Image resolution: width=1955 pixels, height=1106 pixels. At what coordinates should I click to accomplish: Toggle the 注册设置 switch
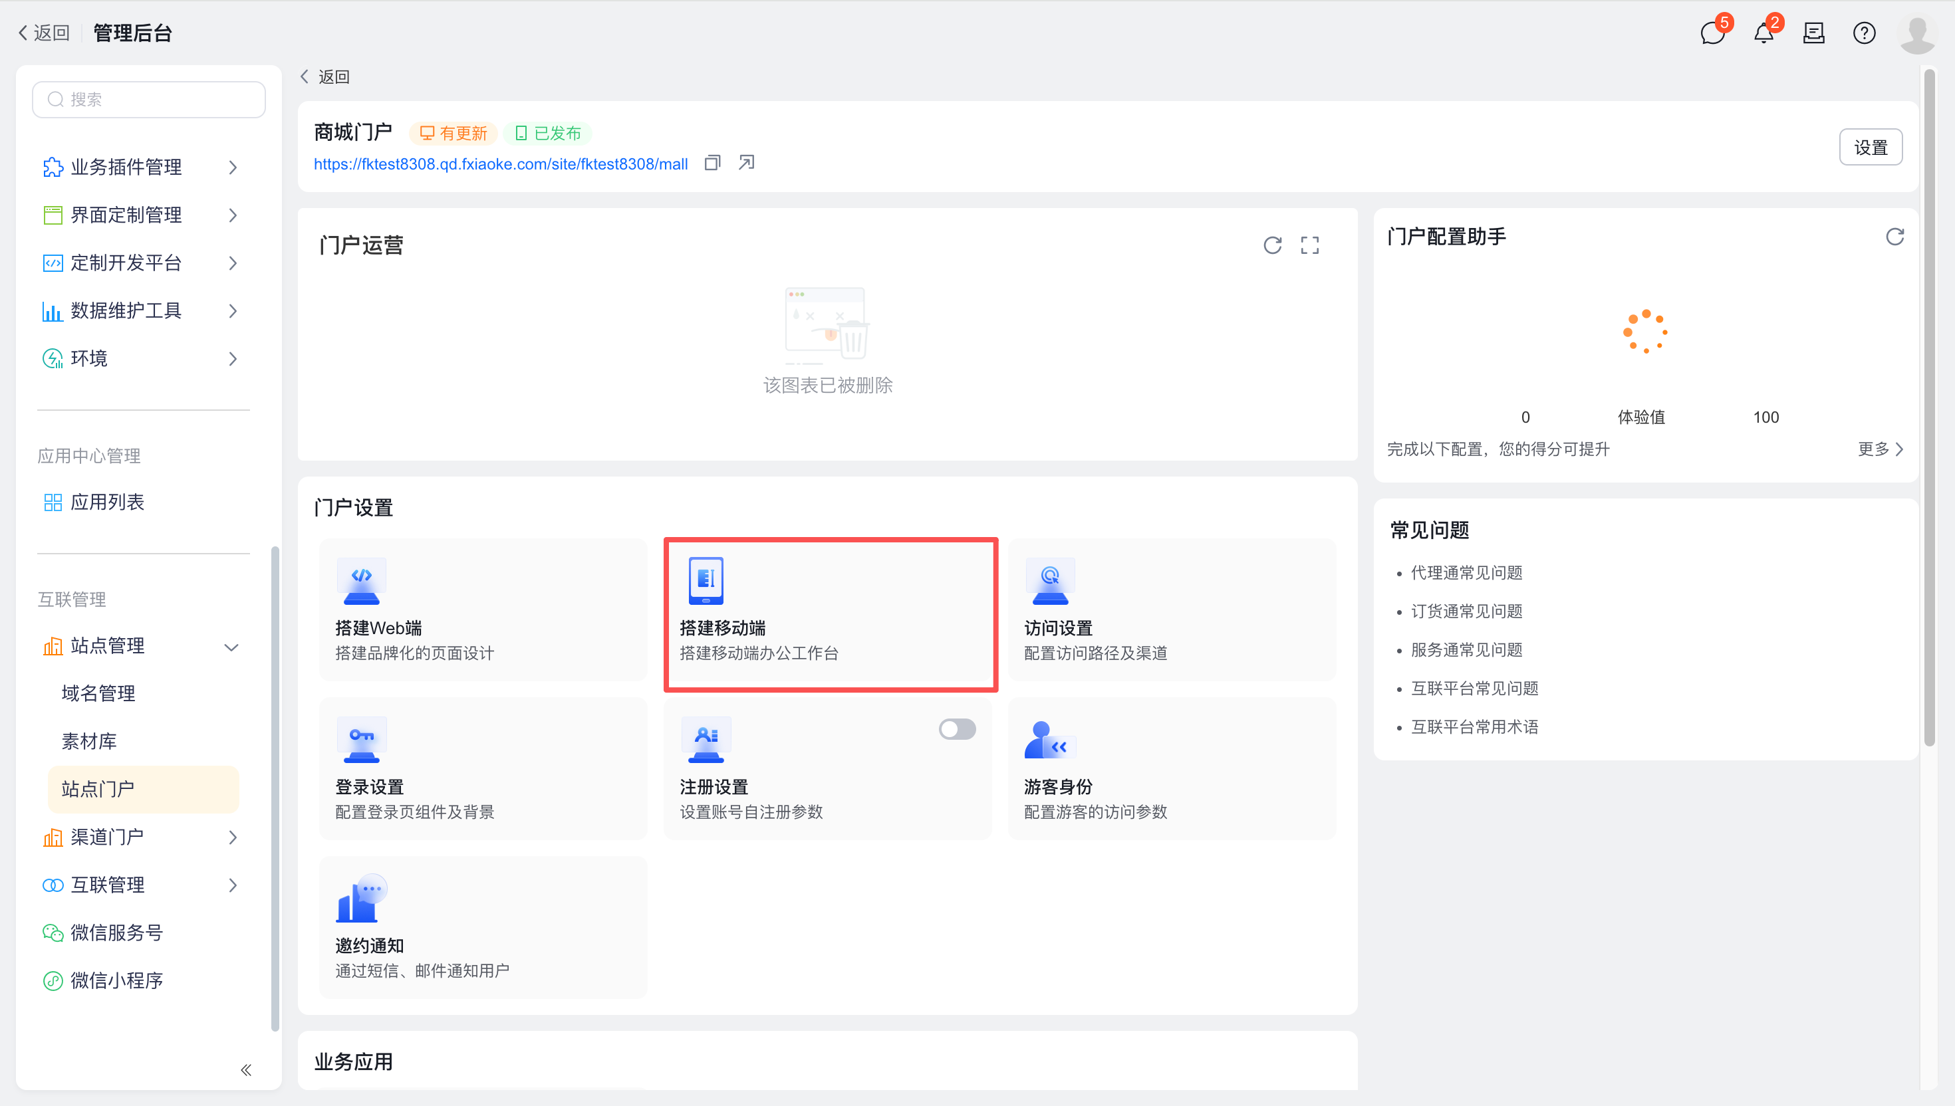[x=957, y=729]
